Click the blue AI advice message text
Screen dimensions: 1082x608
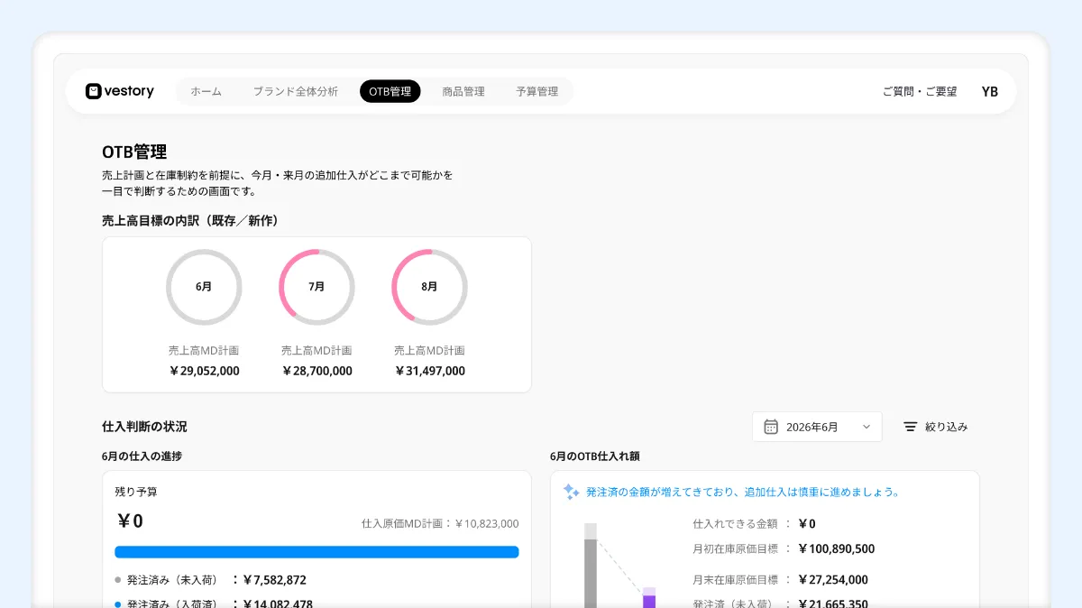click(743, 493)
